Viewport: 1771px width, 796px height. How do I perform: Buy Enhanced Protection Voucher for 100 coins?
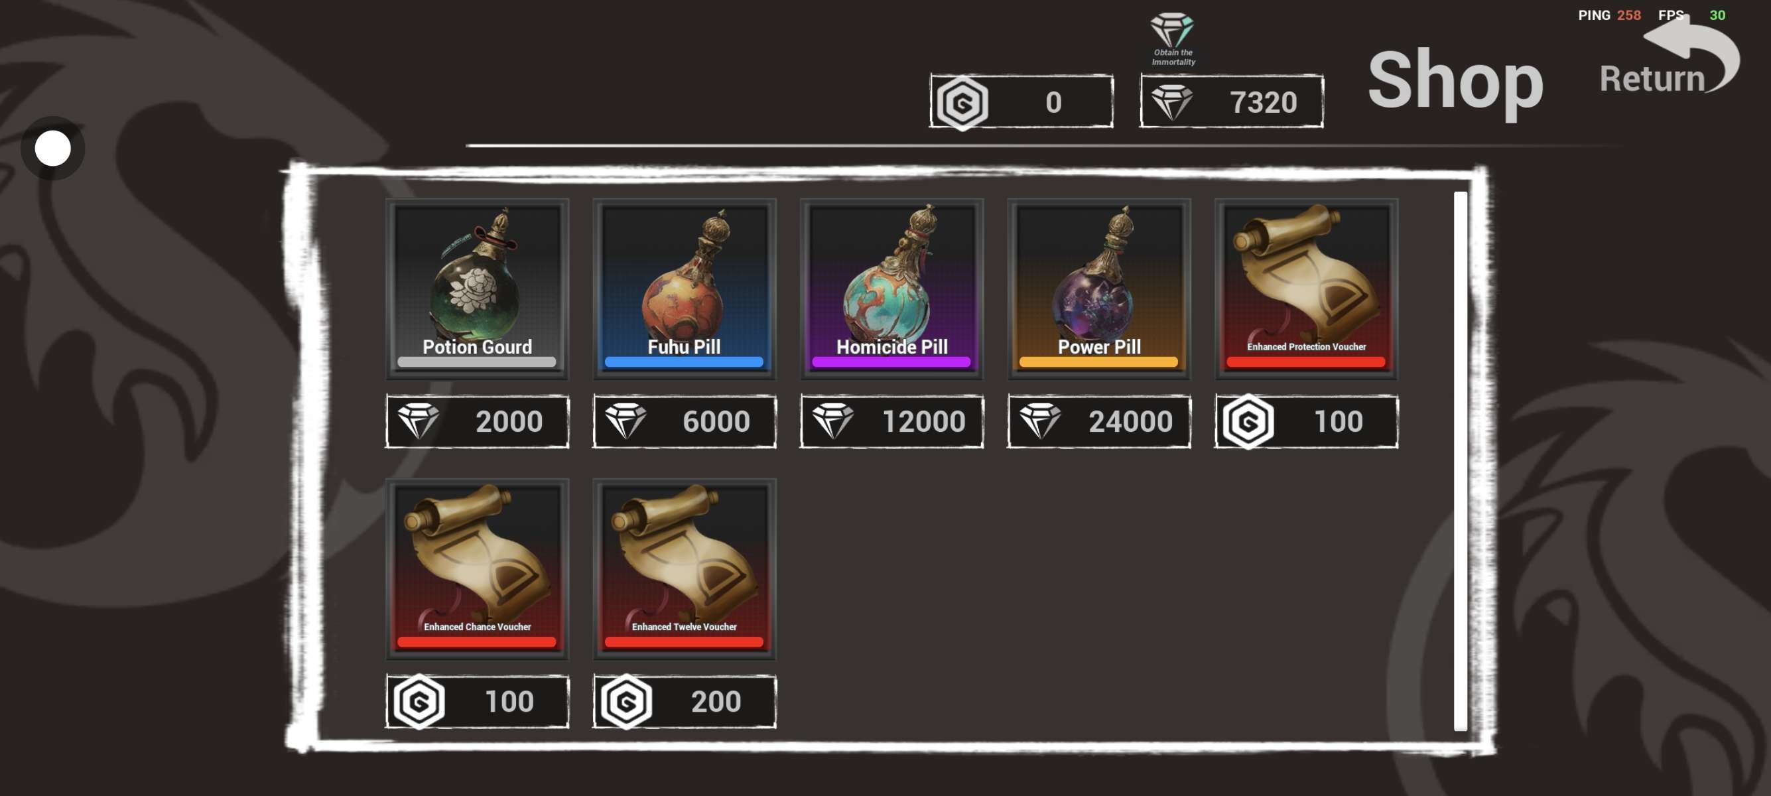click(1306, 421)
